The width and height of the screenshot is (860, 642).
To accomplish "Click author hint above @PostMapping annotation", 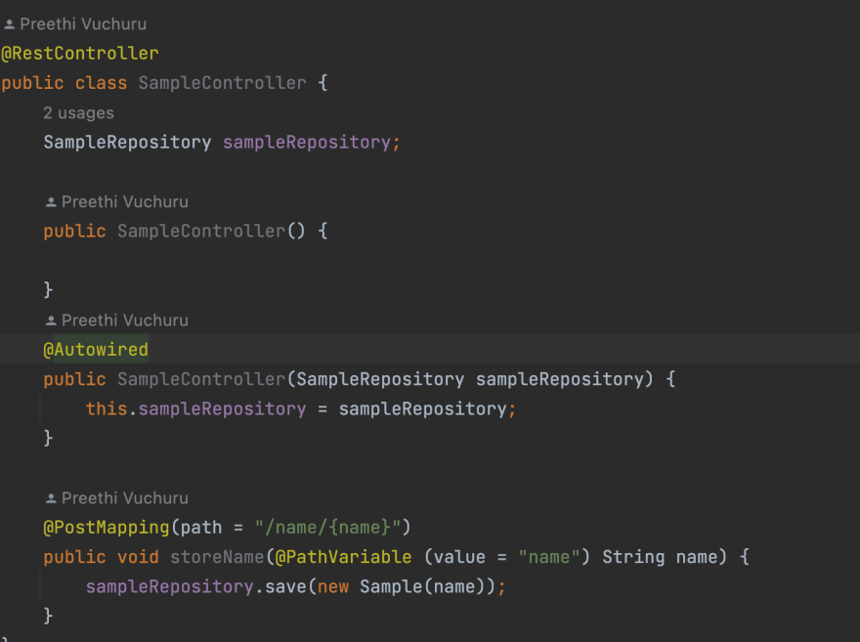I will [x=116, y=497].
